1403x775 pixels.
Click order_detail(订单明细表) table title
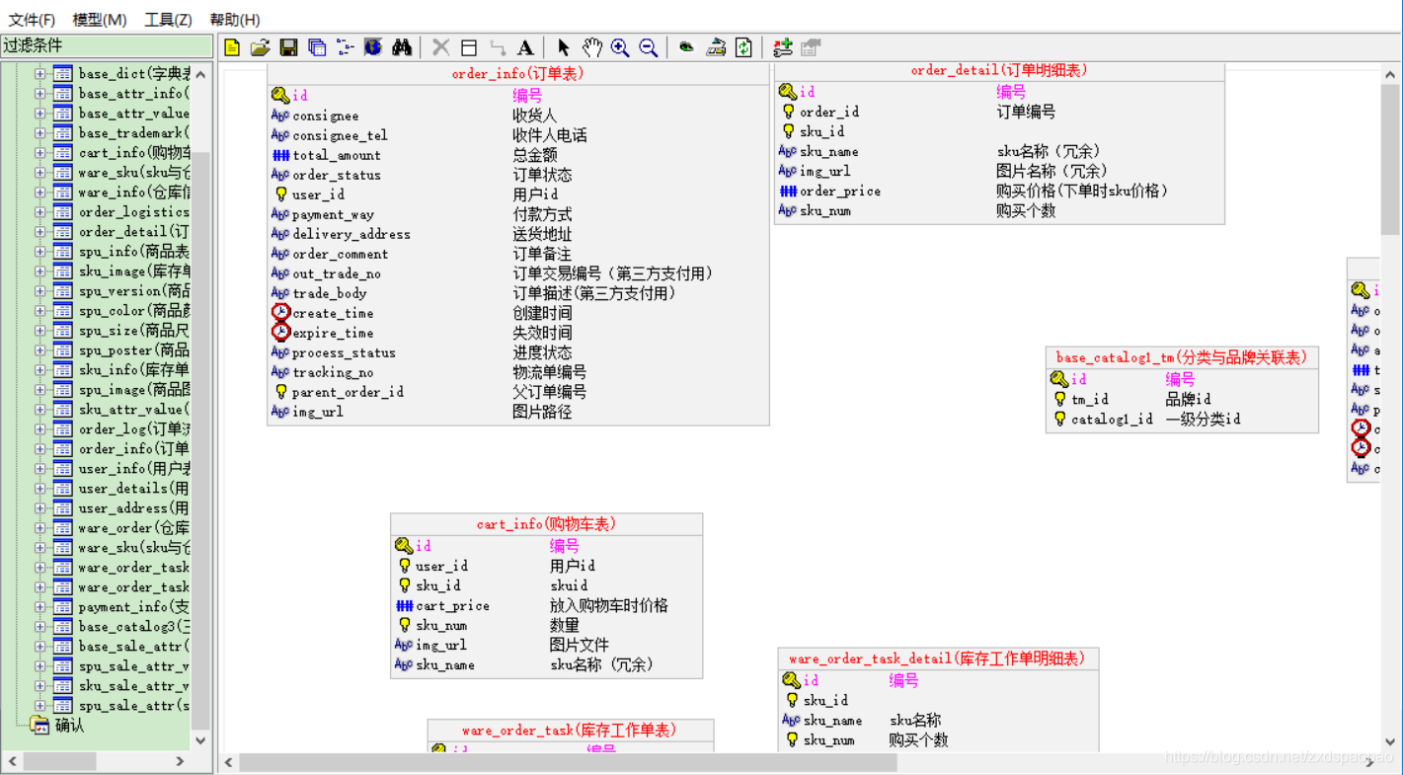point(999,70)
